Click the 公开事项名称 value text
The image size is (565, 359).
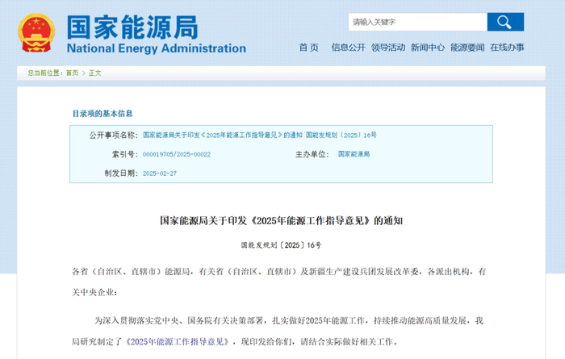pyautogui.click(x=259, y=135)
